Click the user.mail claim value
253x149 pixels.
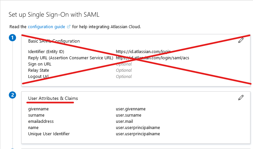124,121
